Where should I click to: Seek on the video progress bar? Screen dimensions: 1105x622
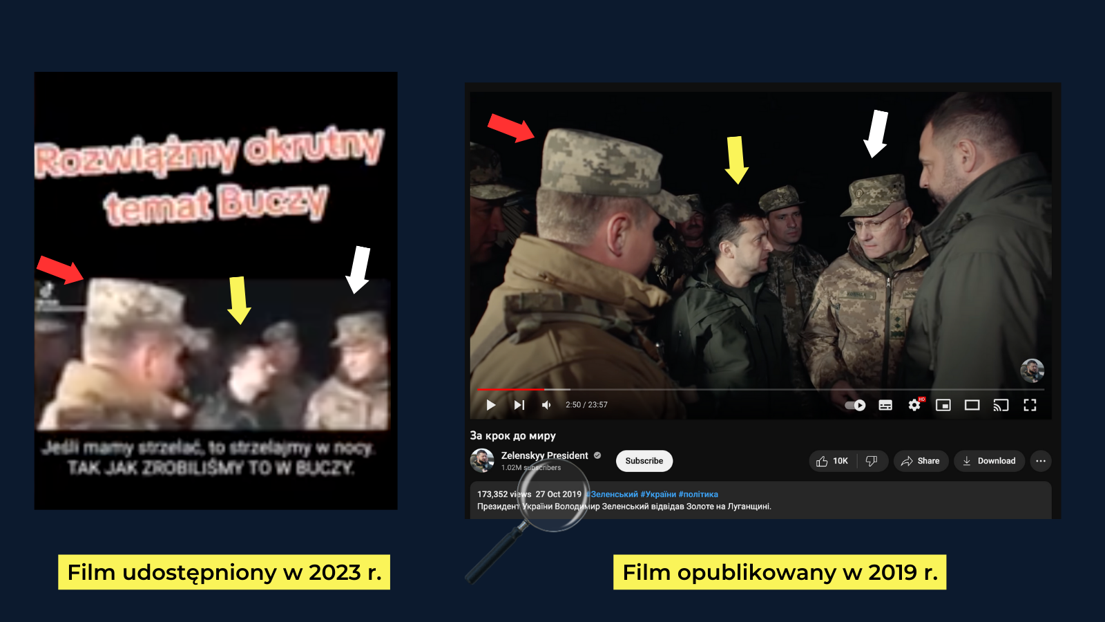tap(760, 390)
